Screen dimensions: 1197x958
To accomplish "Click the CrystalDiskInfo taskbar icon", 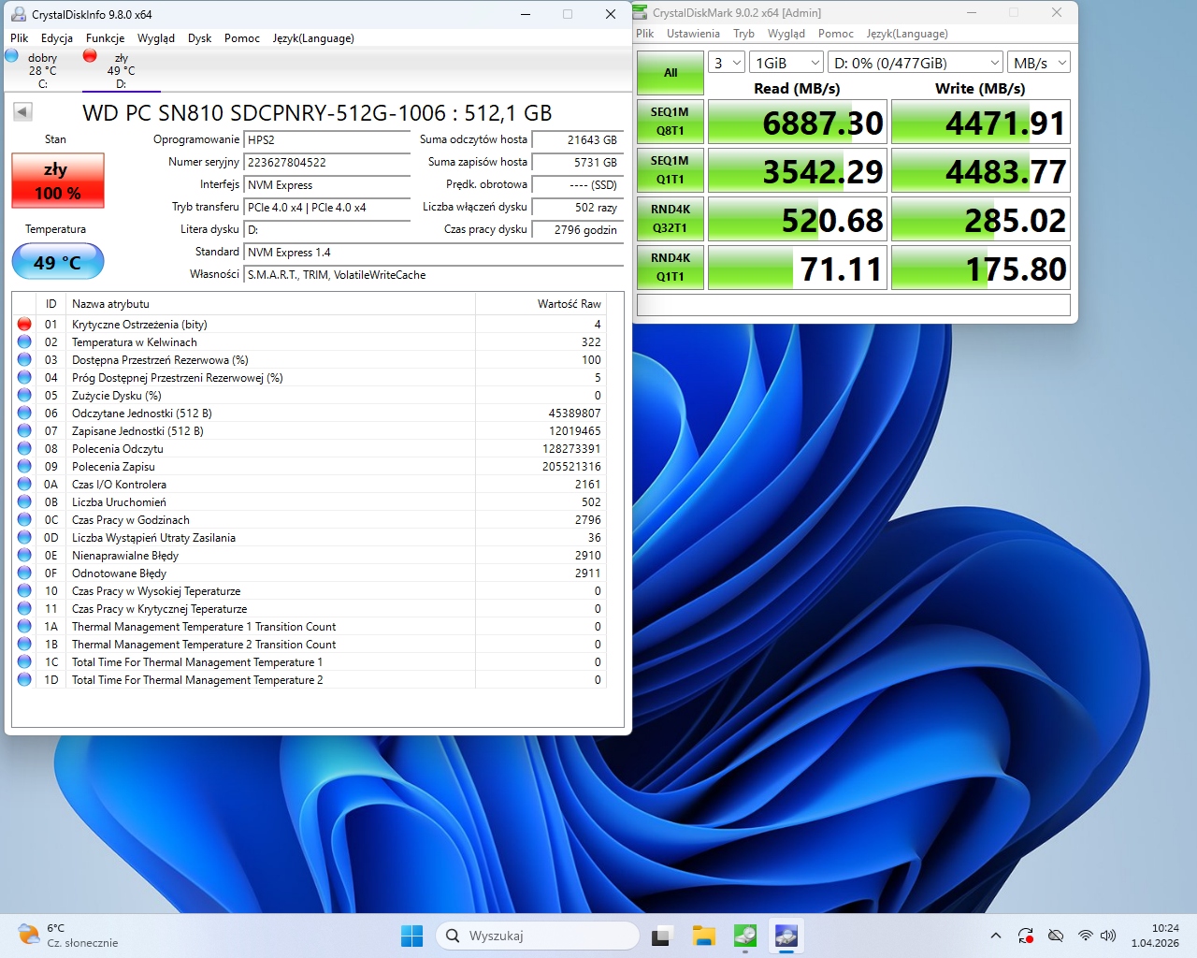I will click(786, 936).
